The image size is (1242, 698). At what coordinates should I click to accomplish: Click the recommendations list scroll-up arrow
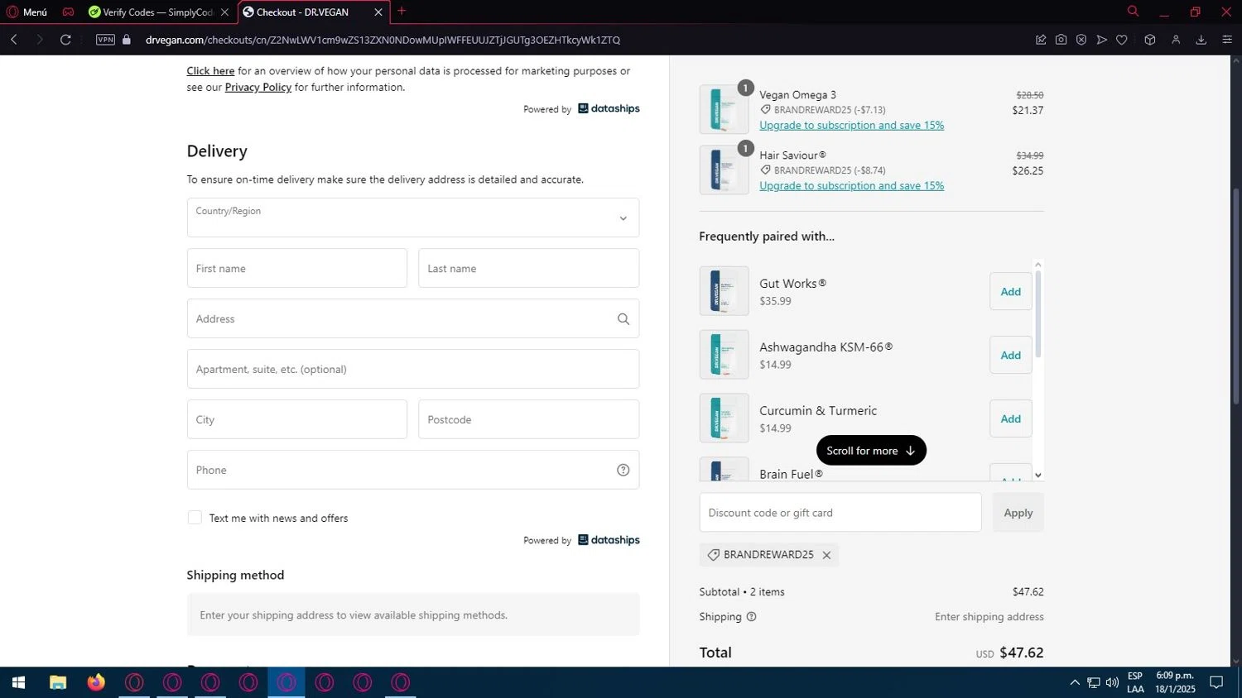point(1038,265)
